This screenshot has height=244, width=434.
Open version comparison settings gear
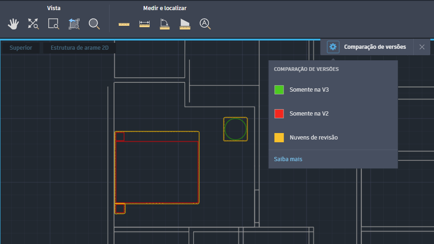click(333, 47)
